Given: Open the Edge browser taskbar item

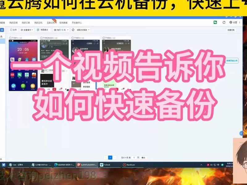Looking at the screenshot, I should coord(64,165).
